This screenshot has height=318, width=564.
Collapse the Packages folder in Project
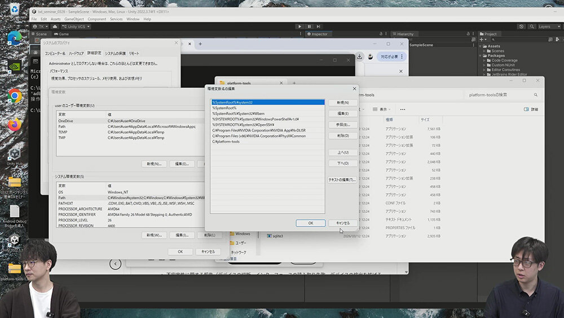pyautogui.click(x=481, y=56)
